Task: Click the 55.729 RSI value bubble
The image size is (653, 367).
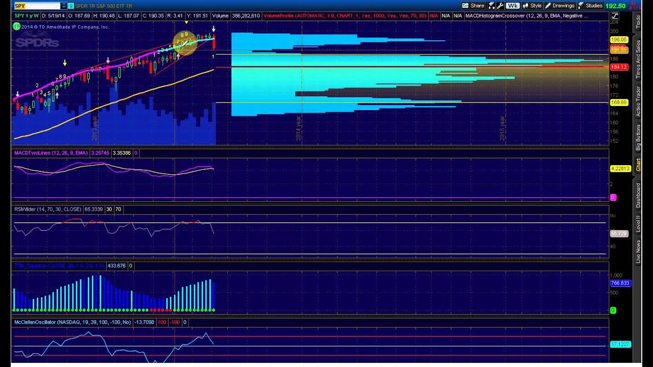Action: coord(619,233)
